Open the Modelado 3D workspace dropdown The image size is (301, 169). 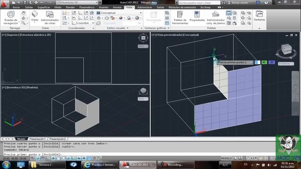[77, 2]
